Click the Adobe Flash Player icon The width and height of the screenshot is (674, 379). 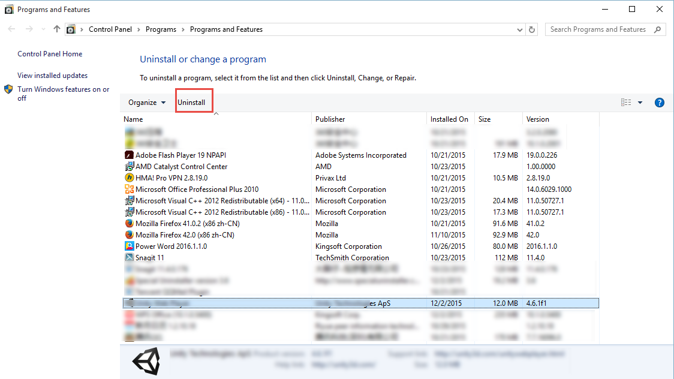129,155
